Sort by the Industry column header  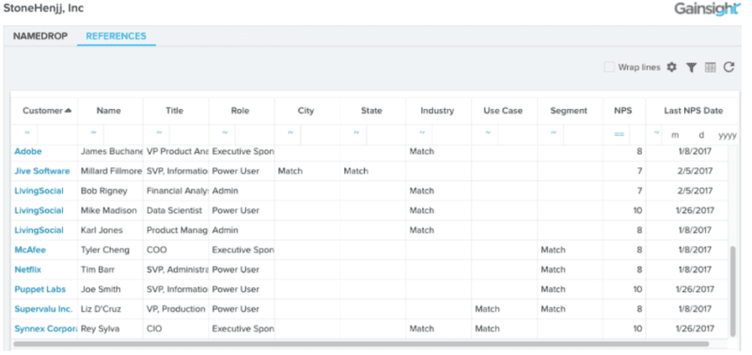pyautogui.click(x=437, y=111)
